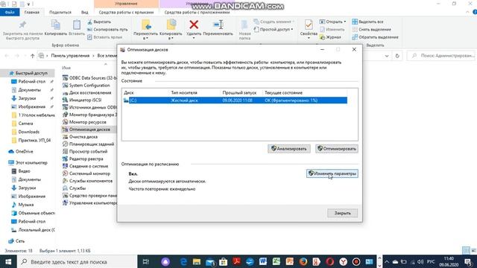477x268 pixels.
Task: Click Снять выделение in ribbon
Action: (371, 30)
